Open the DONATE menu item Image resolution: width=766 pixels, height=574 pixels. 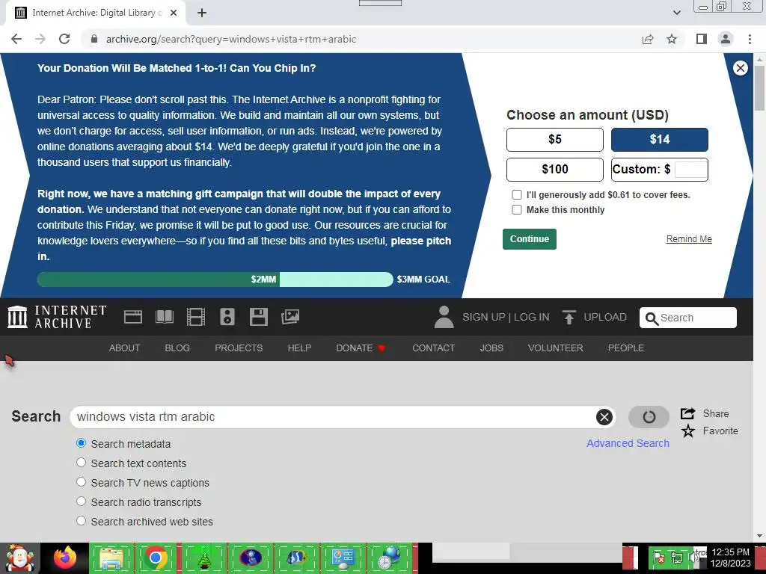[x=361, y=348]
